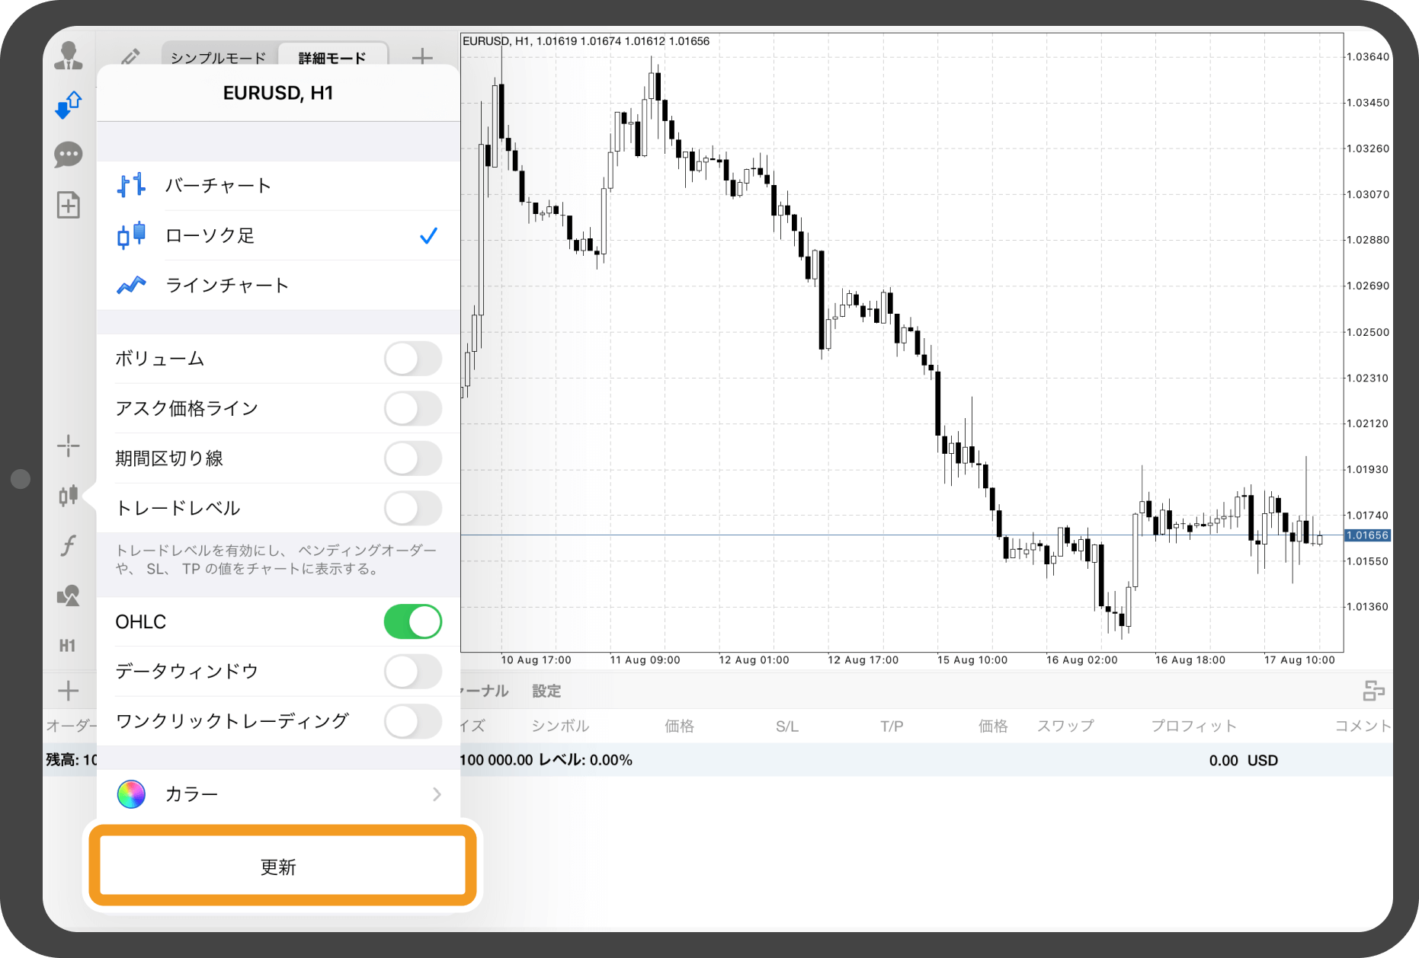Select ラインチャート chart type
Image resolution: width=1419 pixels, height=958 pixels.
(x=278, y=285)
